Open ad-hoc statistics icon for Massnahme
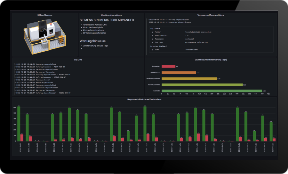The height and width of the screenshot is (174, 288). click(x=152, y=39)
